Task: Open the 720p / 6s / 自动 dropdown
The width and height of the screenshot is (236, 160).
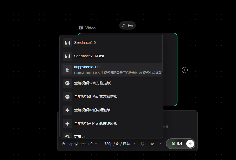Action: point(119,144)
